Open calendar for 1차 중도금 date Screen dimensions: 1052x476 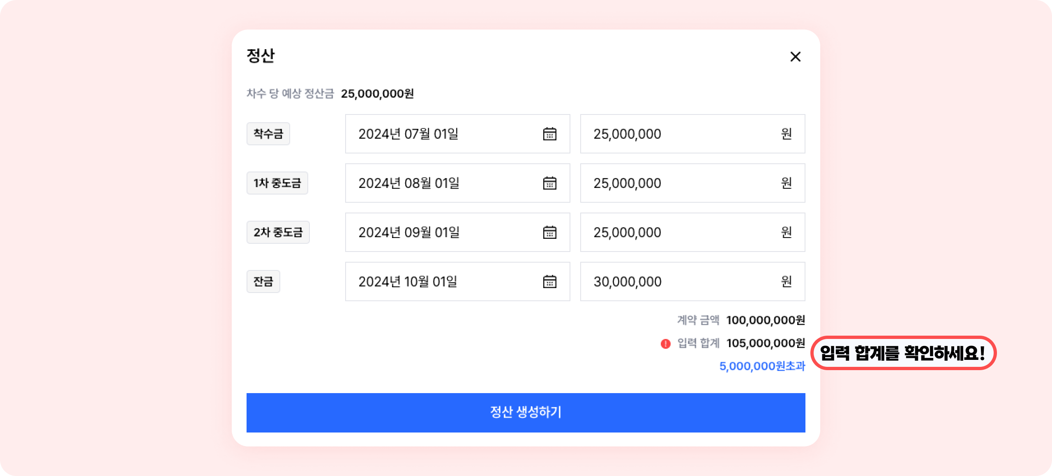coord(549,183)
